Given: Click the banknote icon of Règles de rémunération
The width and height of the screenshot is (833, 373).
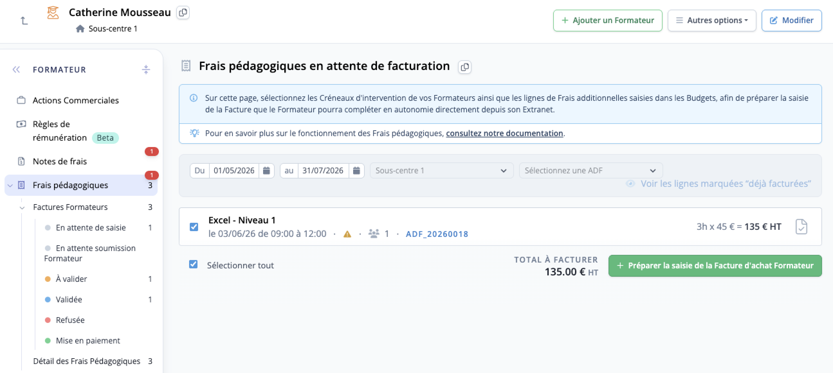Looking at the screenshot, I should (x=21, y=124).
